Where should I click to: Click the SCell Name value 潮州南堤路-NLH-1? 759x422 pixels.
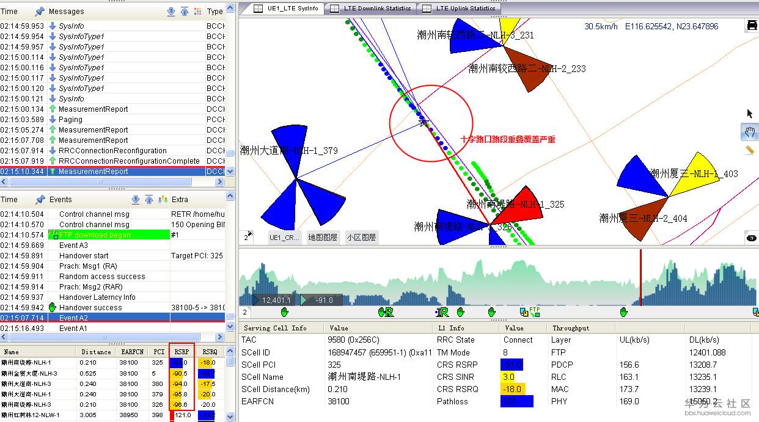click(x=364, y=377)
